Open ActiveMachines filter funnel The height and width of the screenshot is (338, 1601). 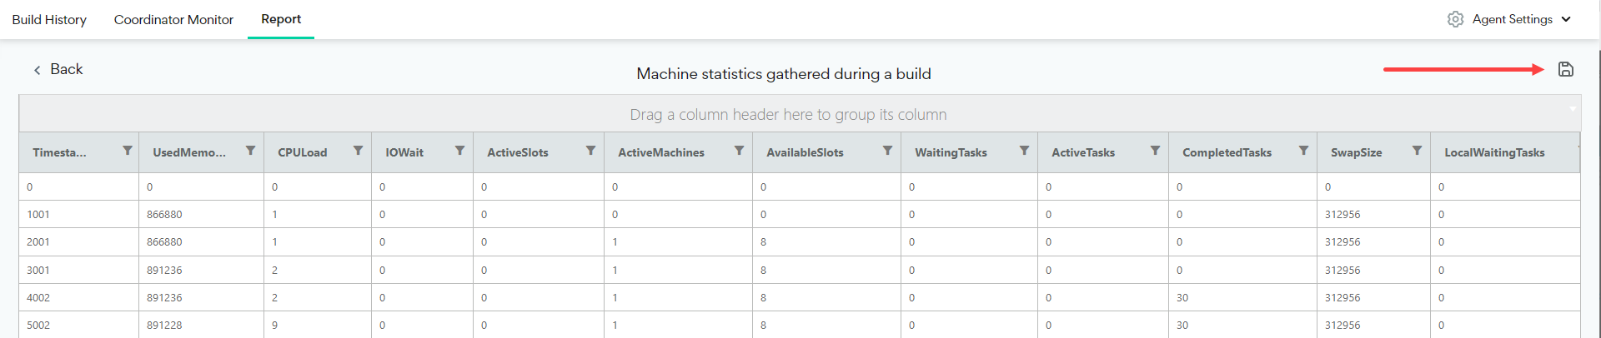pyautogui.click(x=739, y=151)
